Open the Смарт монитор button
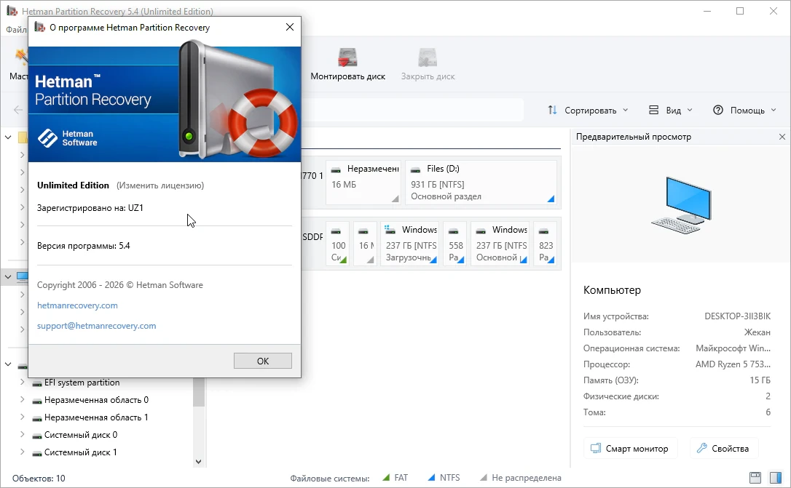 tap(630, 448)
